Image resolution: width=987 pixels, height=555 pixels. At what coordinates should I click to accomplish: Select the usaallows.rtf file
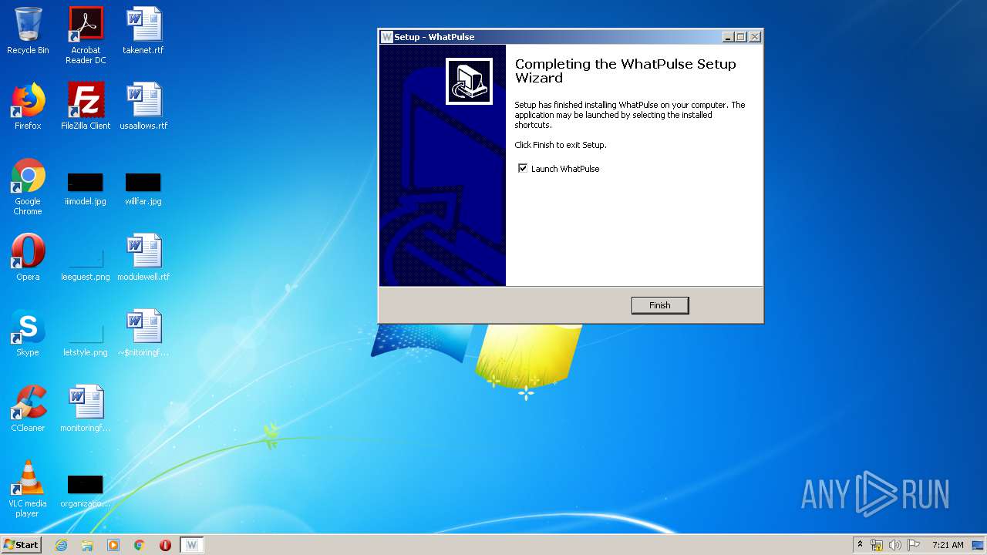click(x=143, y=106)
